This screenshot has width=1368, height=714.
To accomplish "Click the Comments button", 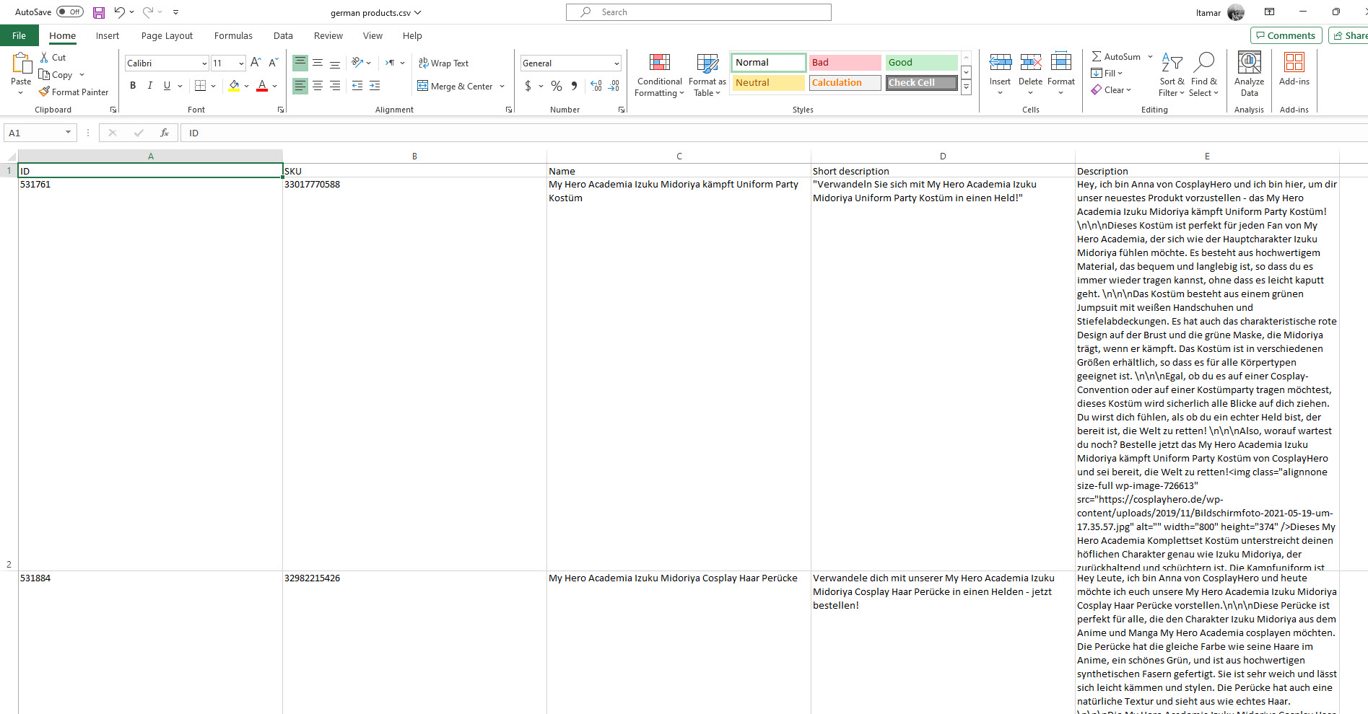I will coord(1286,35).
